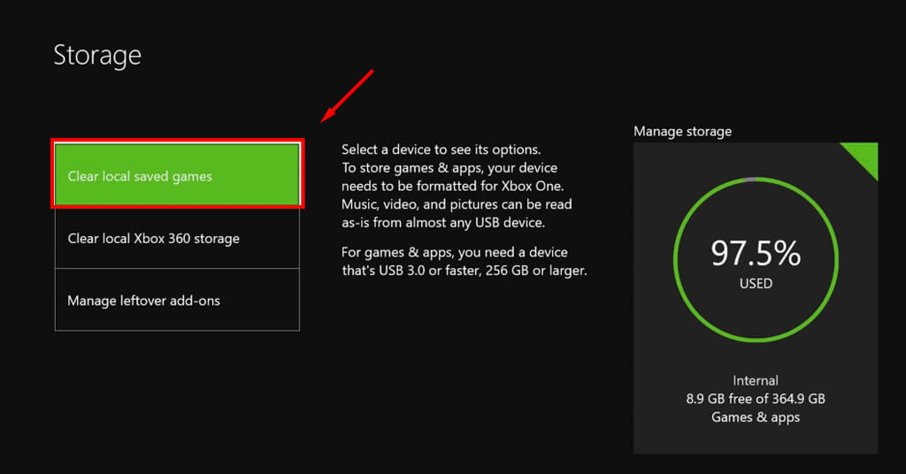
Task: Click the USB 3.0 requirement sentence
Action: point(465,271)
